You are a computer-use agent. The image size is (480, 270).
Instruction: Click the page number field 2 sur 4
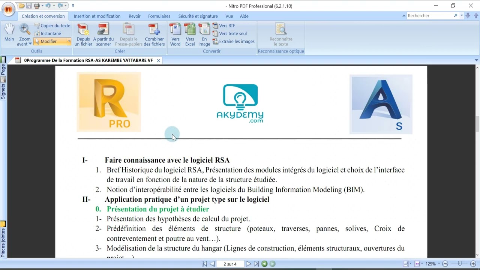(230, 264)
